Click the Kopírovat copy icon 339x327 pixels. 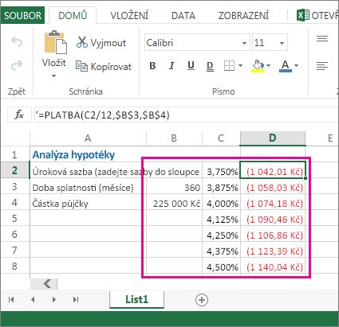(x=81, y=66)
